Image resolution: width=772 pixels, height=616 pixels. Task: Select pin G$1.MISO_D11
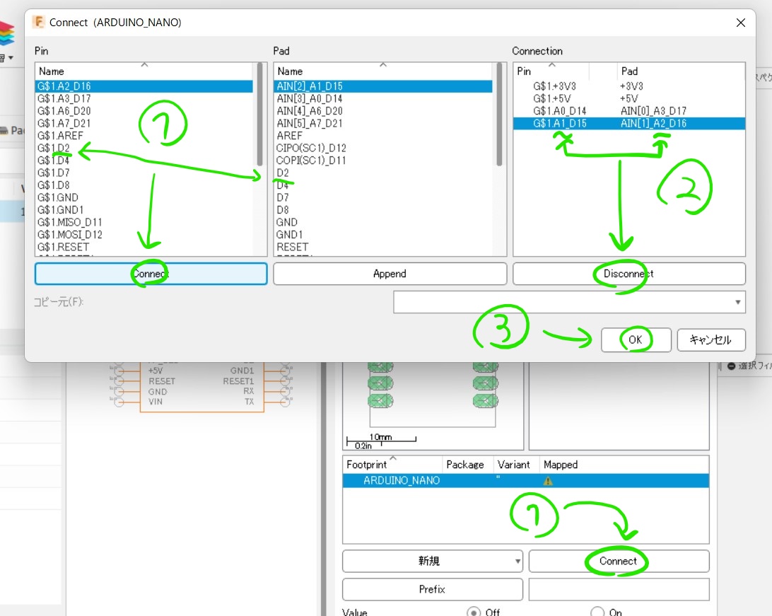(144, 222)
